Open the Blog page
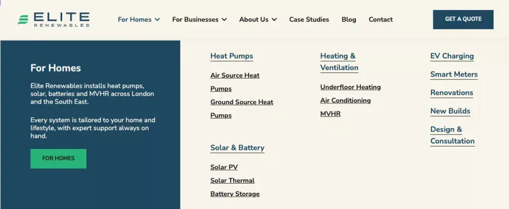The height and width of the screenshot is (209, 509). tap(348, 19)
